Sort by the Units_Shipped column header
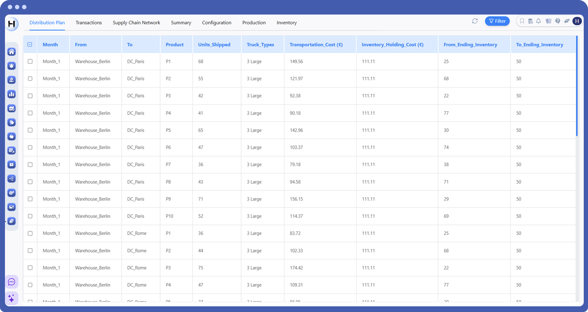588x312 pixels. click(214, 45)
